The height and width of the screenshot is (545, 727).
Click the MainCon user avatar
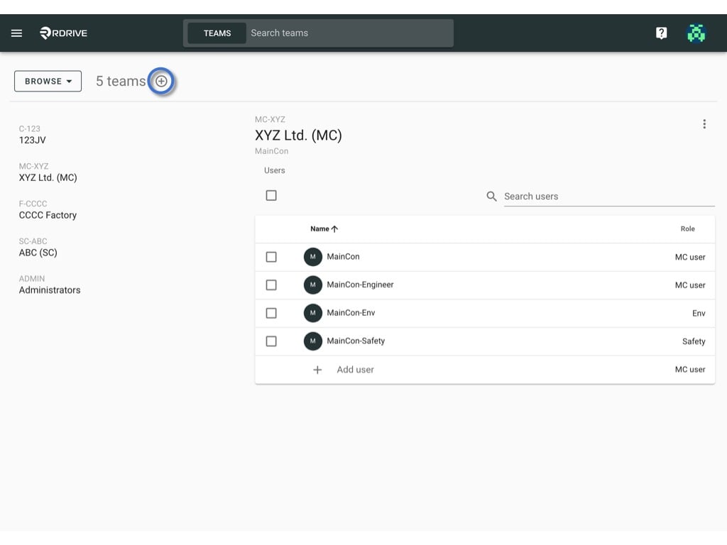coord(313,257)
